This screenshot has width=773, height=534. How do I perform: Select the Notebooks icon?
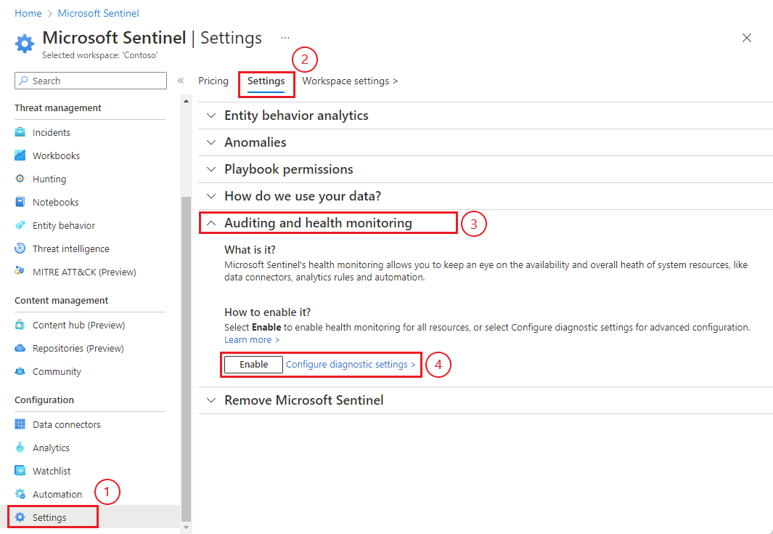20,202
